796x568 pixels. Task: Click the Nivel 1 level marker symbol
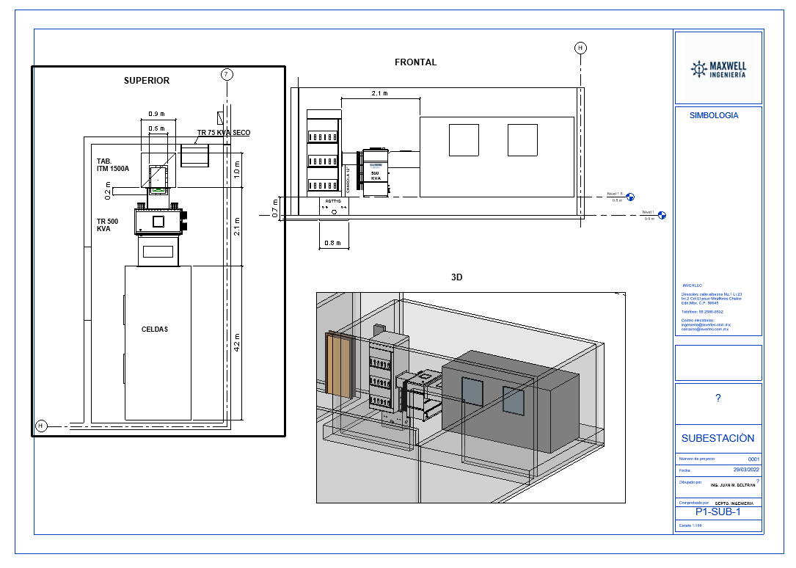[x=662, y=215]
